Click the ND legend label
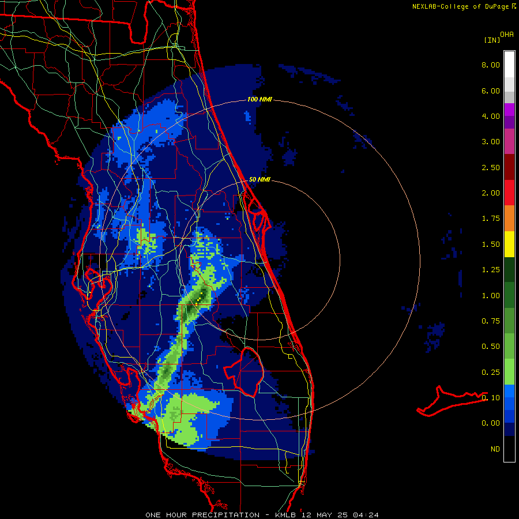This screenshot has width=519, height=519. tap(495, 449)
